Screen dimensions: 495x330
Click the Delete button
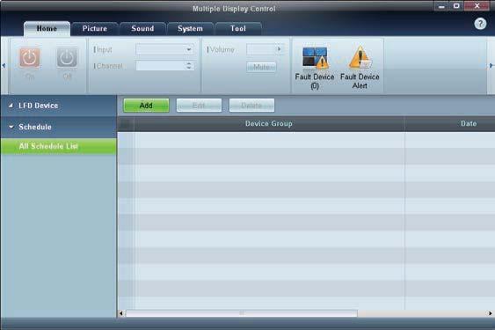point(251,106)
